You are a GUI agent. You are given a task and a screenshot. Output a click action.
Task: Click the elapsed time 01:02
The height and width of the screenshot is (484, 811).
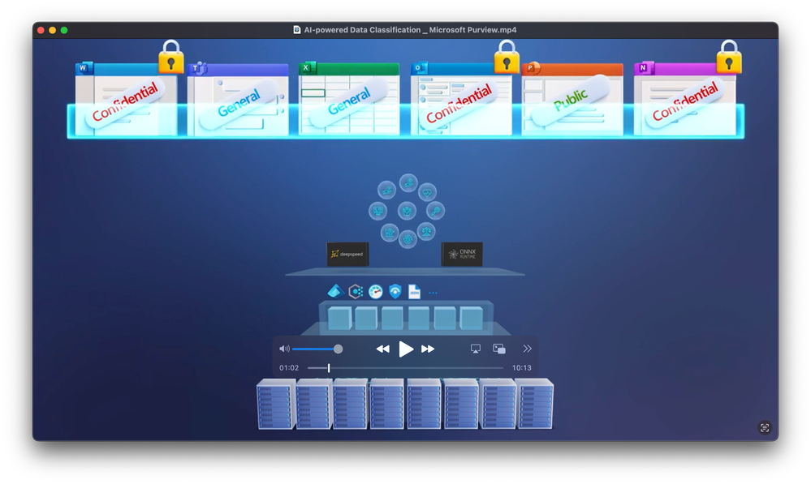[289, 368]
